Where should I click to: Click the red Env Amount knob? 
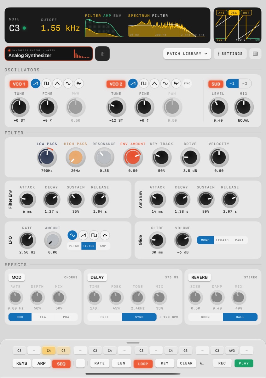tap(133, 157)
